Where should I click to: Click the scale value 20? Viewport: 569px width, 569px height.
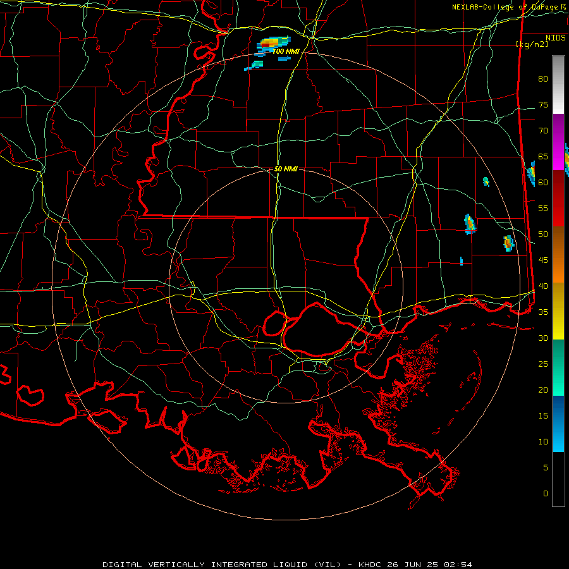(543, 390)
